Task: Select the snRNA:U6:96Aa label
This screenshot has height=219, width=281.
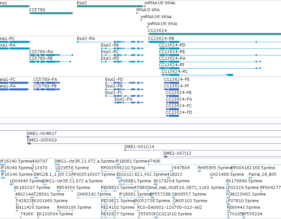Action: pyautogui.click(x=156, y=17)
